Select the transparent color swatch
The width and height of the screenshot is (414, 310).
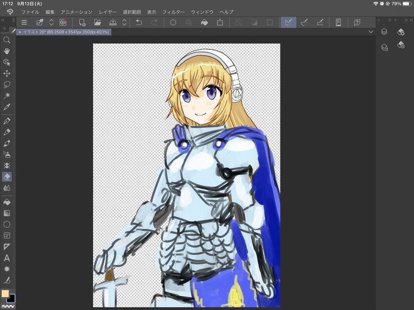pos(8,306)
